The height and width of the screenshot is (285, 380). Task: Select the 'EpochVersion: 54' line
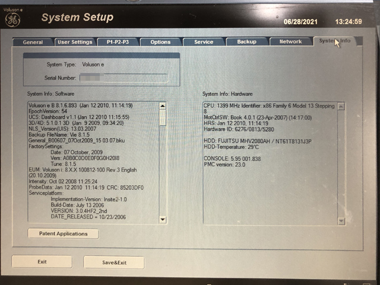click(x=47, y=111)
